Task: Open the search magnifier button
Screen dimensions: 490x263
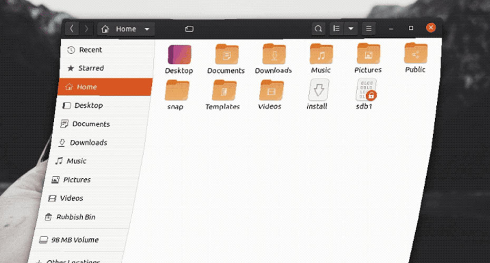Action: pyautogui.click(x=318, y=29)
